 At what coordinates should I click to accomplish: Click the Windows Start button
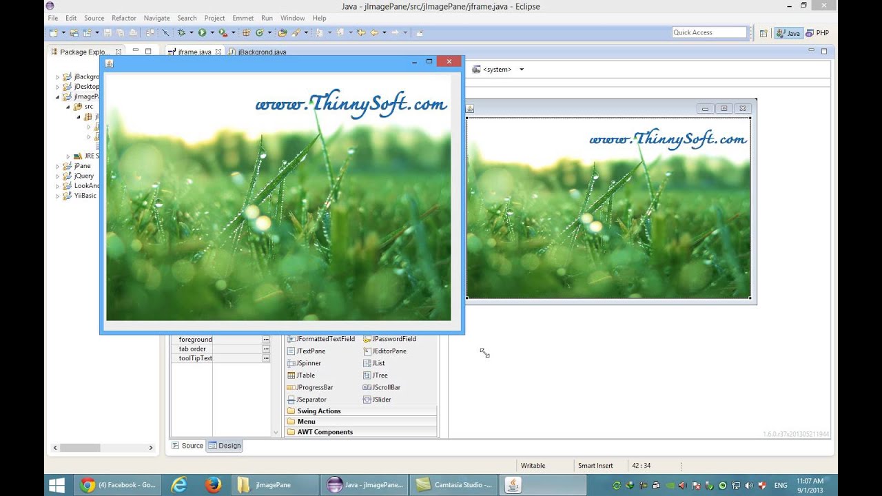click(x=57, y=484)
